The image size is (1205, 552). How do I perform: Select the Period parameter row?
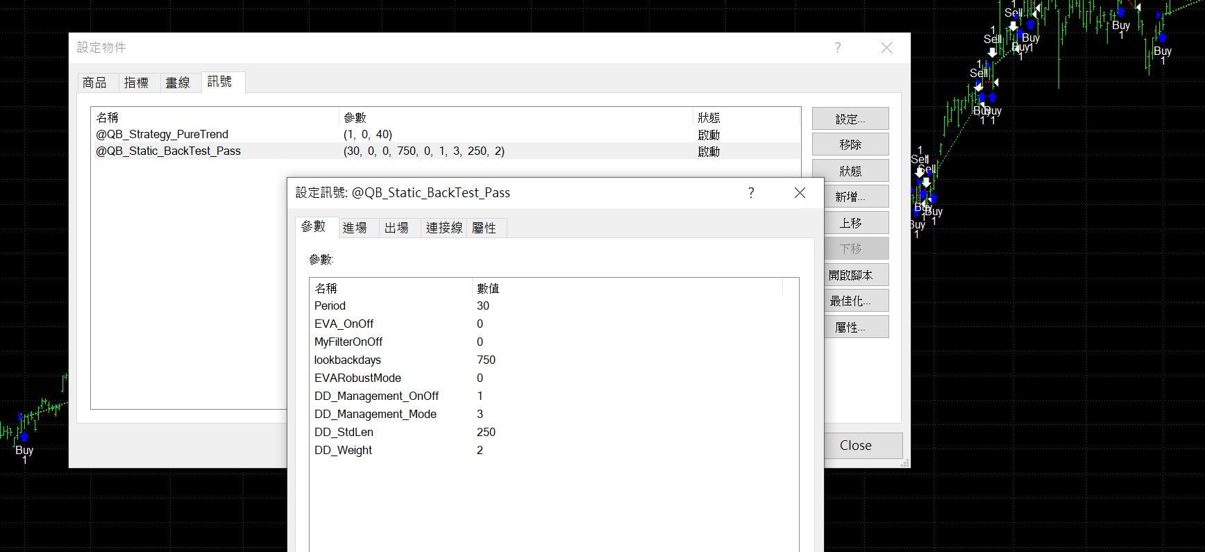[x=330, y=306]
